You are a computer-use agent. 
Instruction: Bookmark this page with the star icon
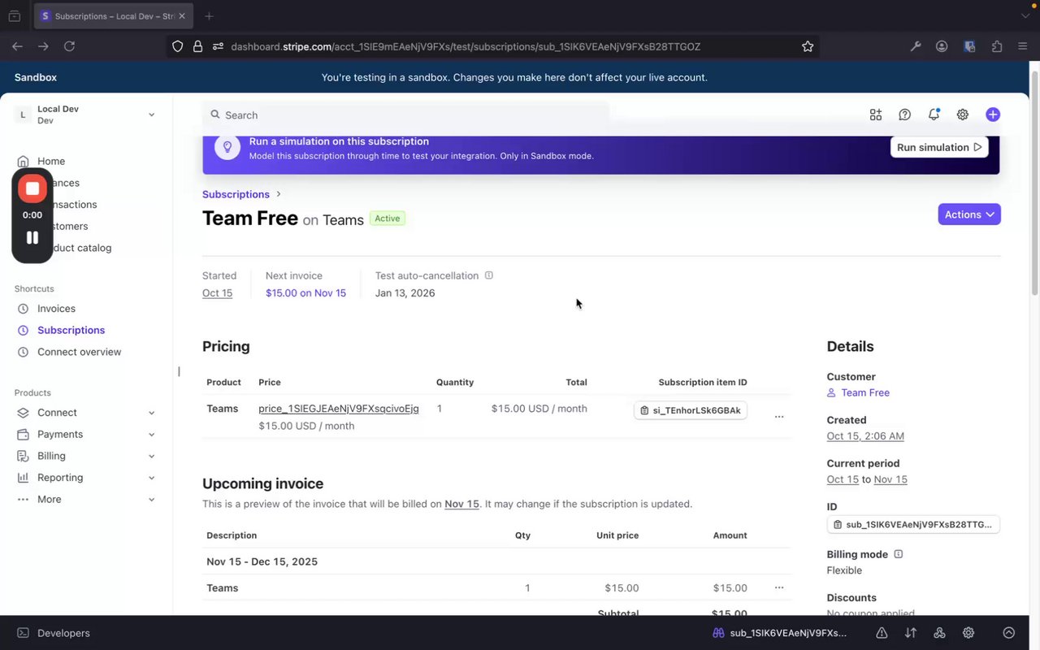808,46
